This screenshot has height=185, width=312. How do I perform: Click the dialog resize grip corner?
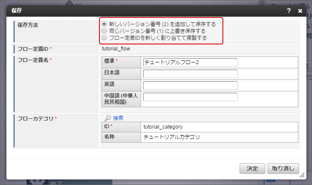(x=302, y=175)
